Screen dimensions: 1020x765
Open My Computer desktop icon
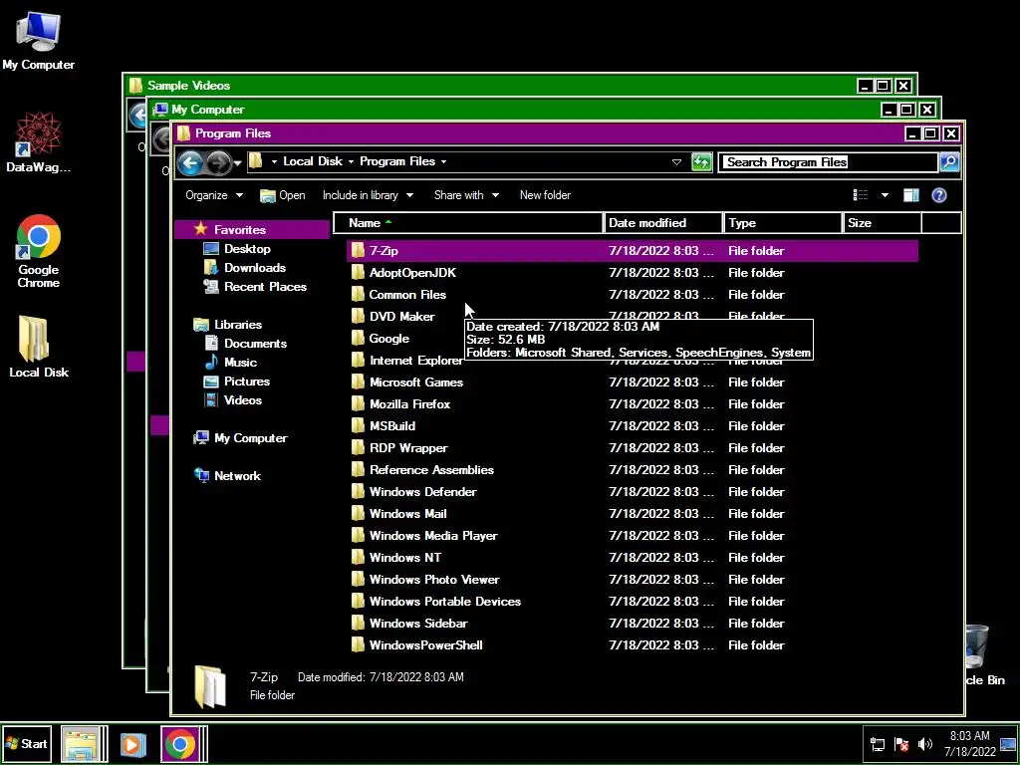pos(39,40)
